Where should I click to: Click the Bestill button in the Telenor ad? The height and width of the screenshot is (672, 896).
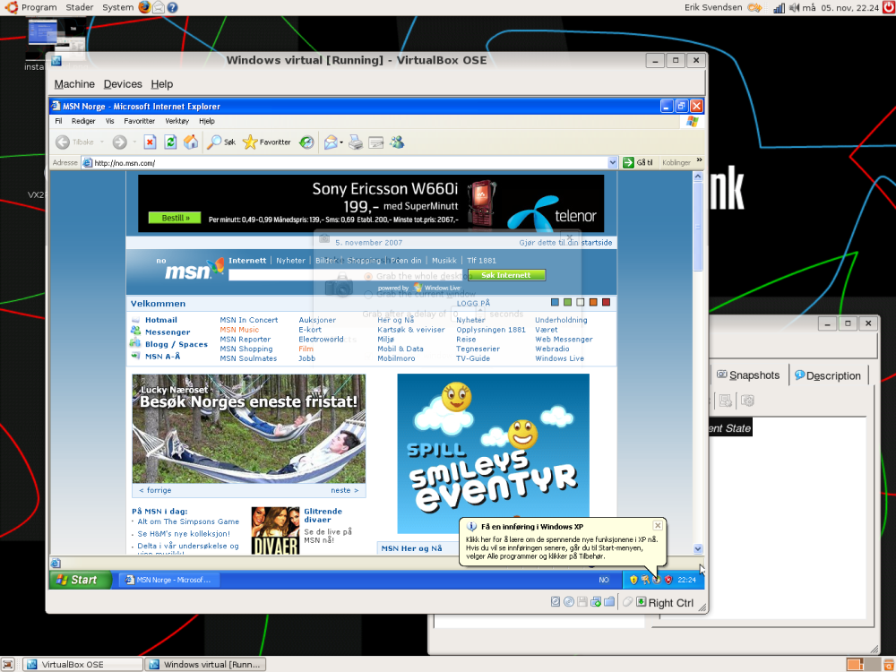tap(175, 218)
